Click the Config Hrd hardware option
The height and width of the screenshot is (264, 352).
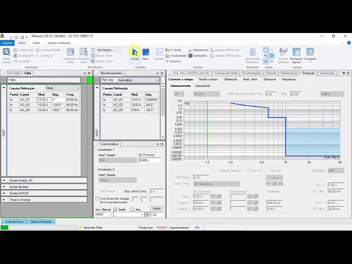[23, 50]
